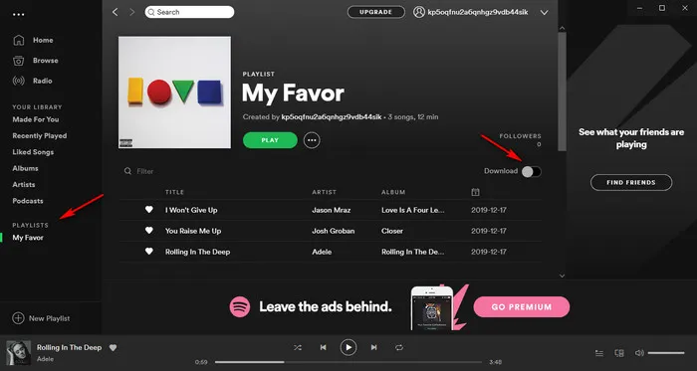Viewport: 697px width, 371px height.
Task: Expand the account dropdown chevron
Action: [544, 12]
